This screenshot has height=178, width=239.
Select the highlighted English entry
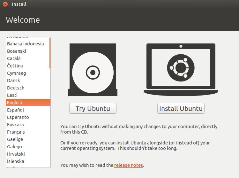coord(28,103)
